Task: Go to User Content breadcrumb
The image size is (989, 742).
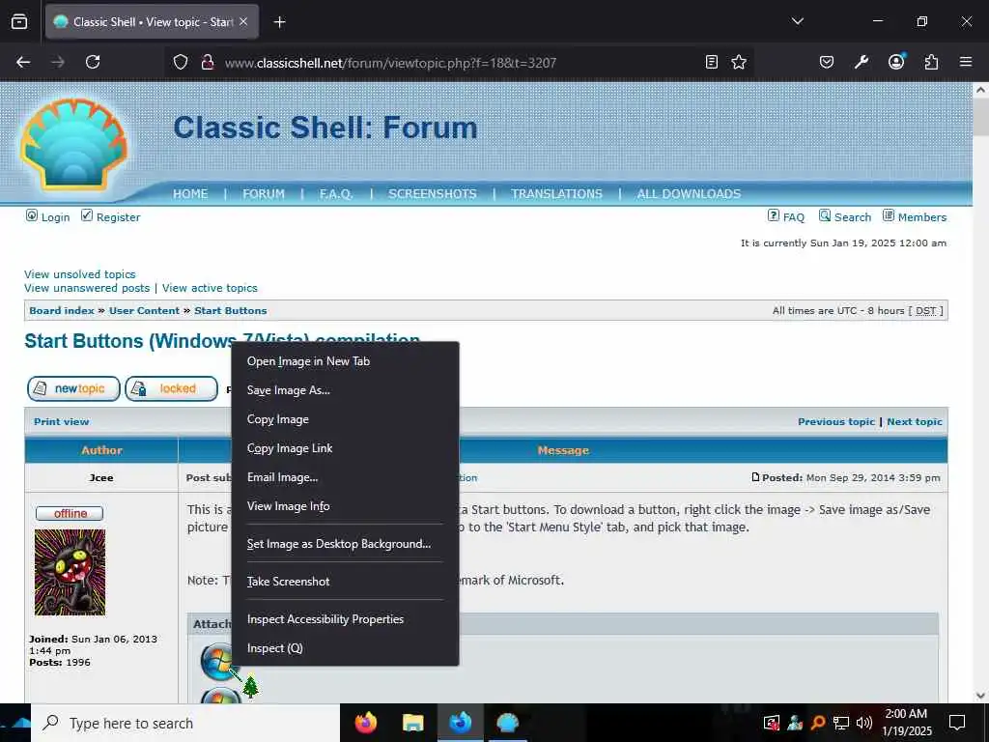Action: coord(145,310)
